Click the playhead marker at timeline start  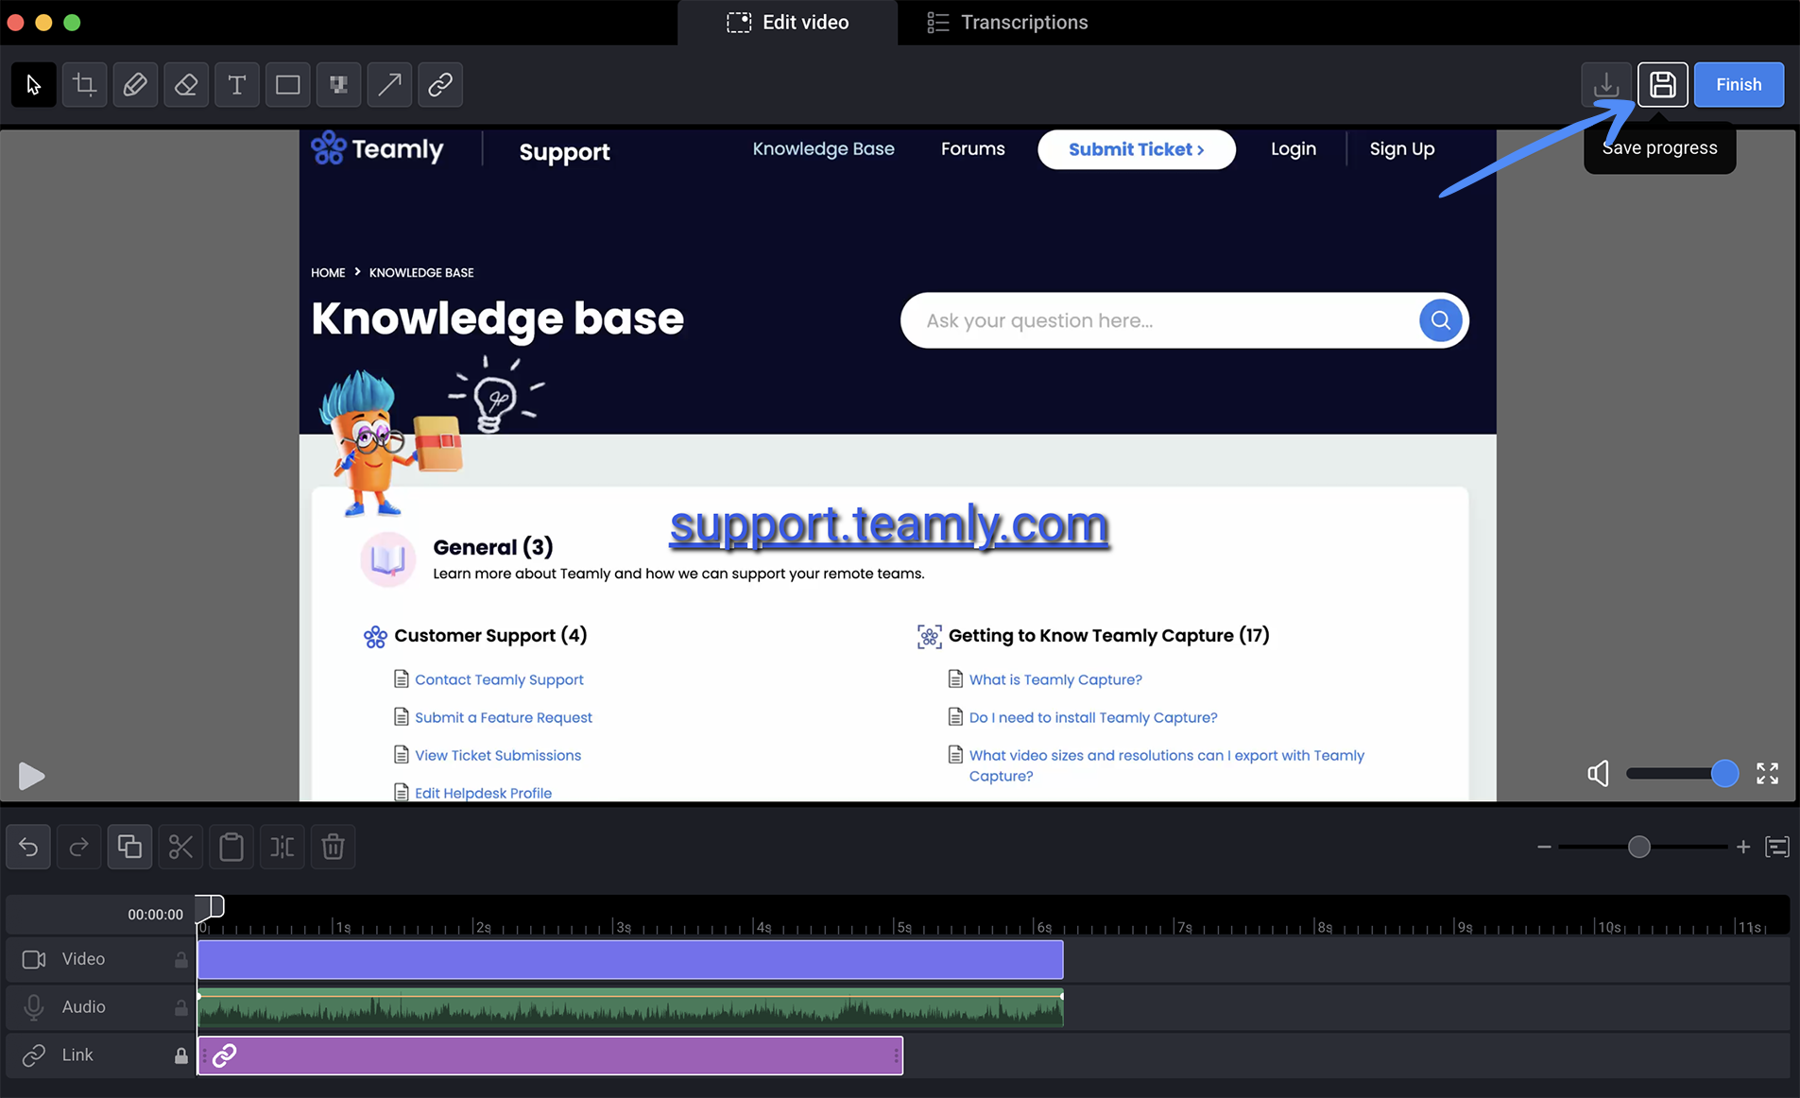pos(210,907)
